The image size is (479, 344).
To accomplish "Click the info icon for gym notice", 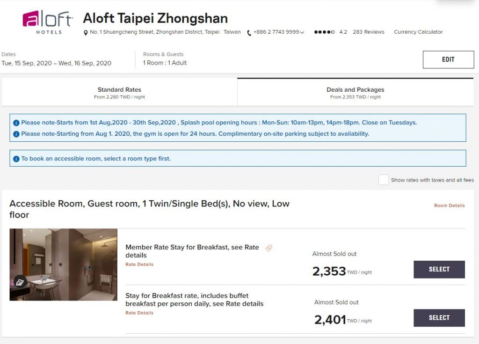I will [x=16, y=134].
